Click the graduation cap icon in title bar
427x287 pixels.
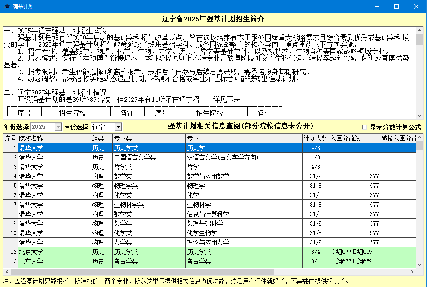click(x=6, y=6)
